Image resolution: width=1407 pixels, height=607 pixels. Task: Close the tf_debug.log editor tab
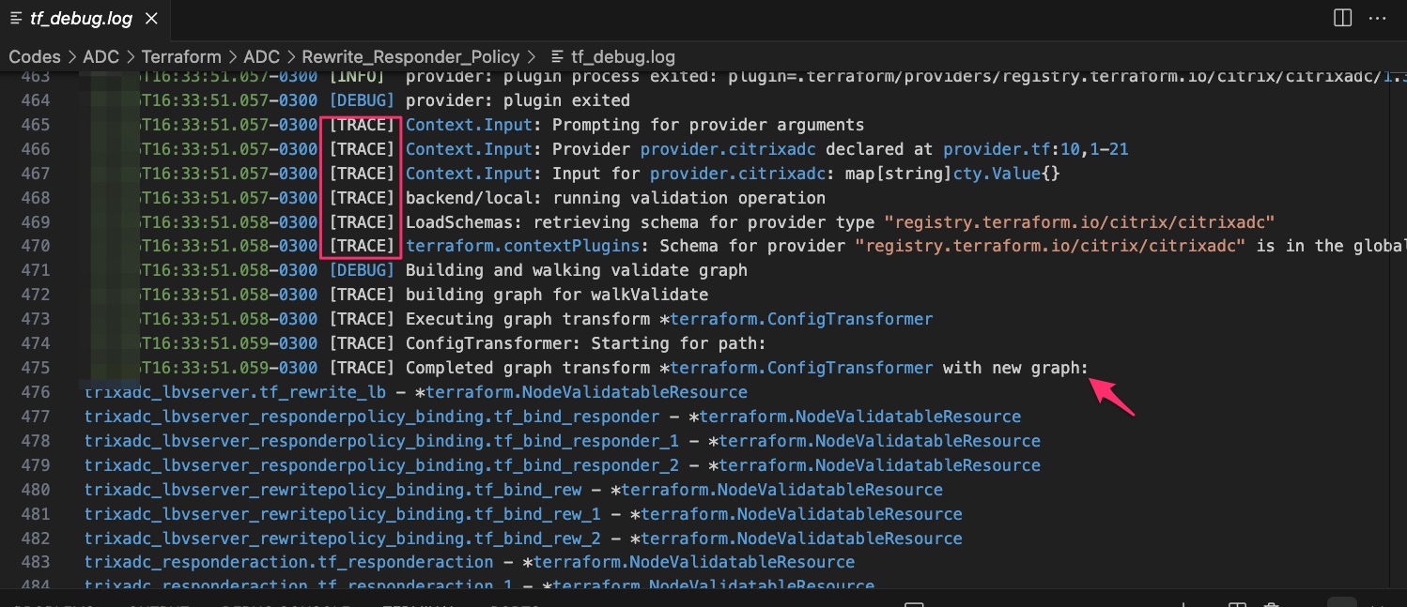tap(152, 19)
